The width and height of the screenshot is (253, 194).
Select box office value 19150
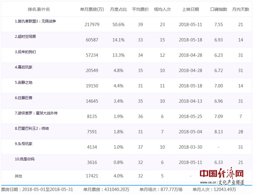pos(92,86)
